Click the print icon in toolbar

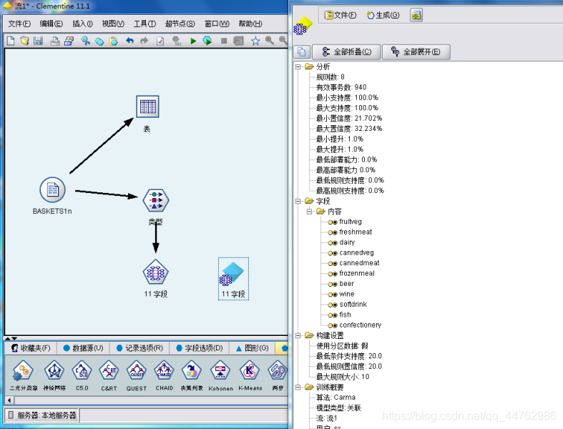[x=55, y=41]
